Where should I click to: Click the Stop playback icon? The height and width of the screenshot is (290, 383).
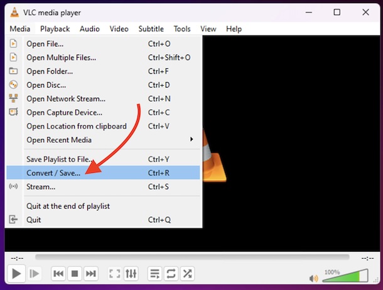75,274
